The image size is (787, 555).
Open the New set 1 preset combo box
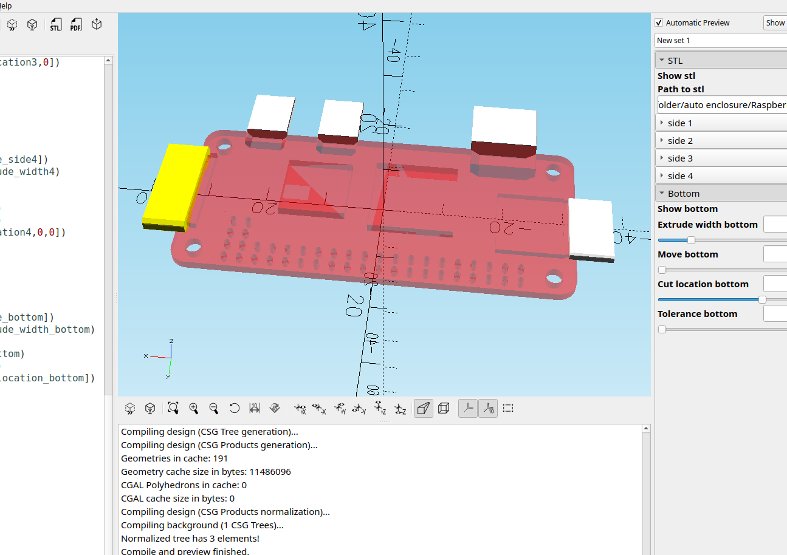[x=721, y=40]
